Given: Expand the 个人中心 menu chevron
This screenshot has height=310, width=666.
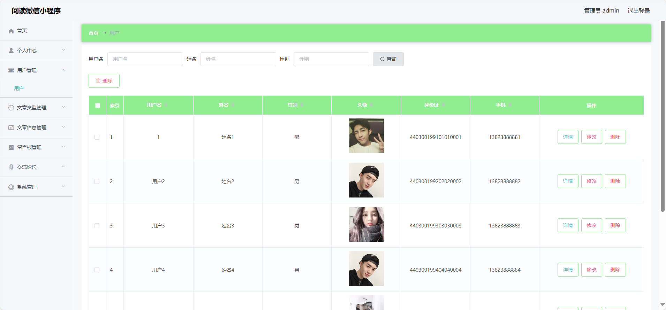Looking at the screenshot, I should (63, 50).
